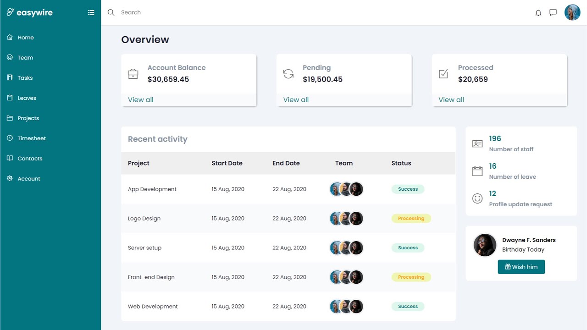Screen dimensions: 587x330
Task: Select Tasks in the sidebar
Action: click(x=25, y=78)
